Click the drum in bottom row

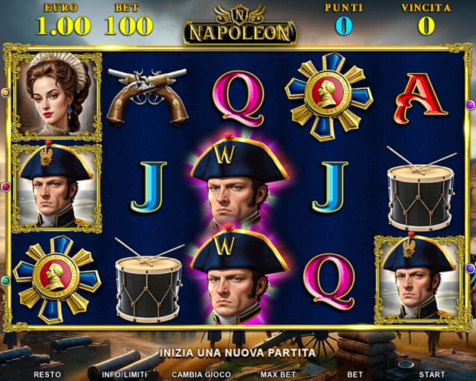148,280
